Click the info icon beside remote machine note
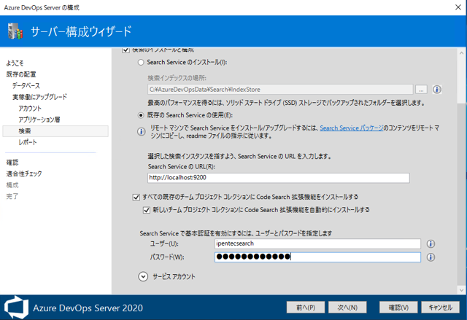 142,131
